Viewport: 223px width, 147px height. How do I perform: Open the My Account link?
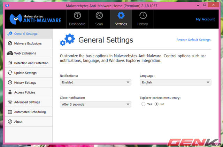click(x=205, y=19)
